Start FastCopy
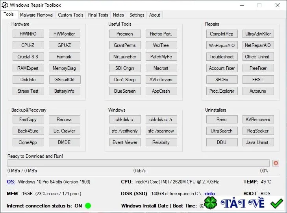Screen dimensions: 287x213 click(28, 120)
